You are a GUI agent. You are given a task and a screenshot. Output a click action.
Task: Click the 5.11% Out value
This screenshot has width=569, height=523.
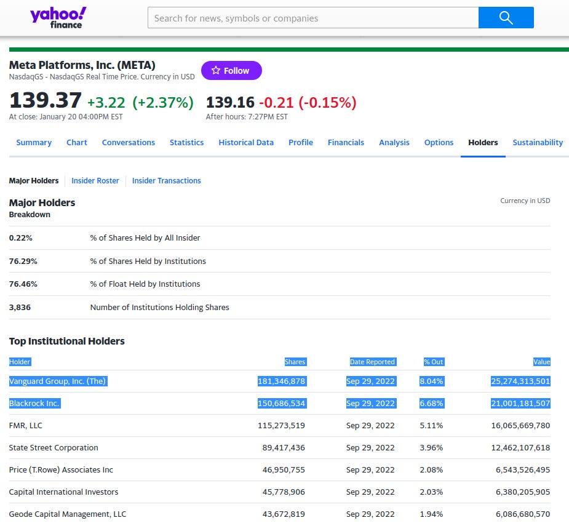[x=431, y=425]
